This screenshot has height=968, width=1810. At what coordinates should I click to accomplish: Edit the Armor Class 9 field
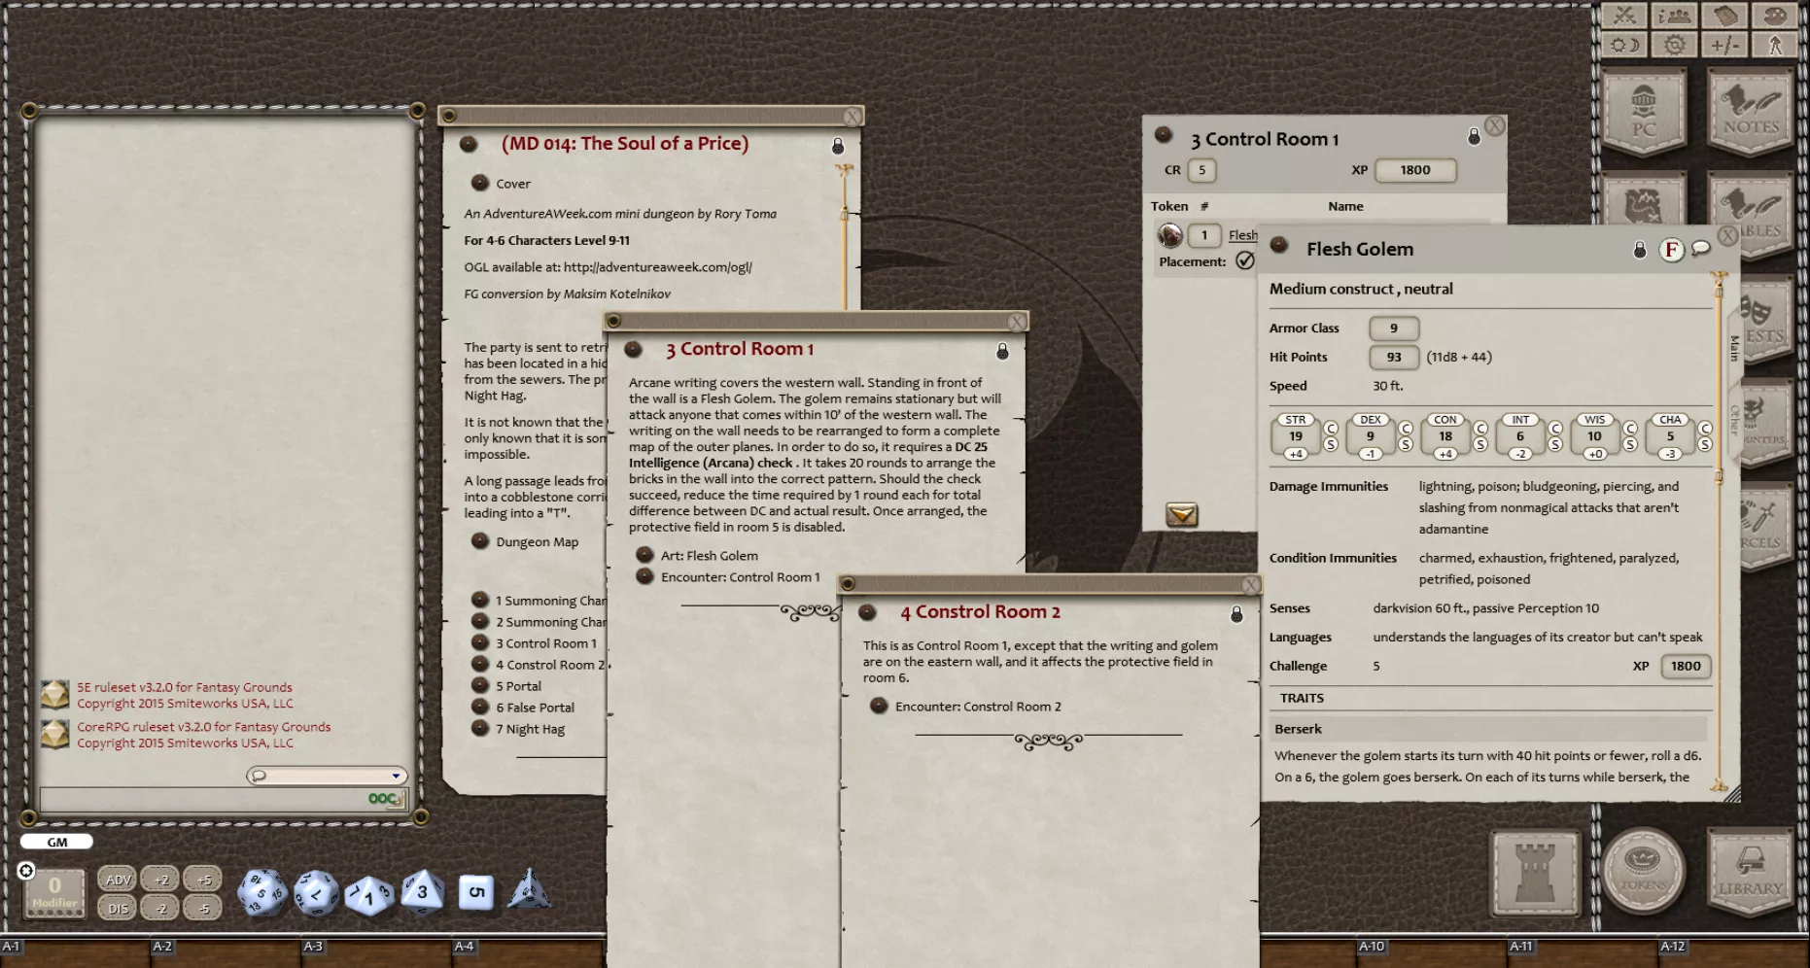click(1394, 328)
